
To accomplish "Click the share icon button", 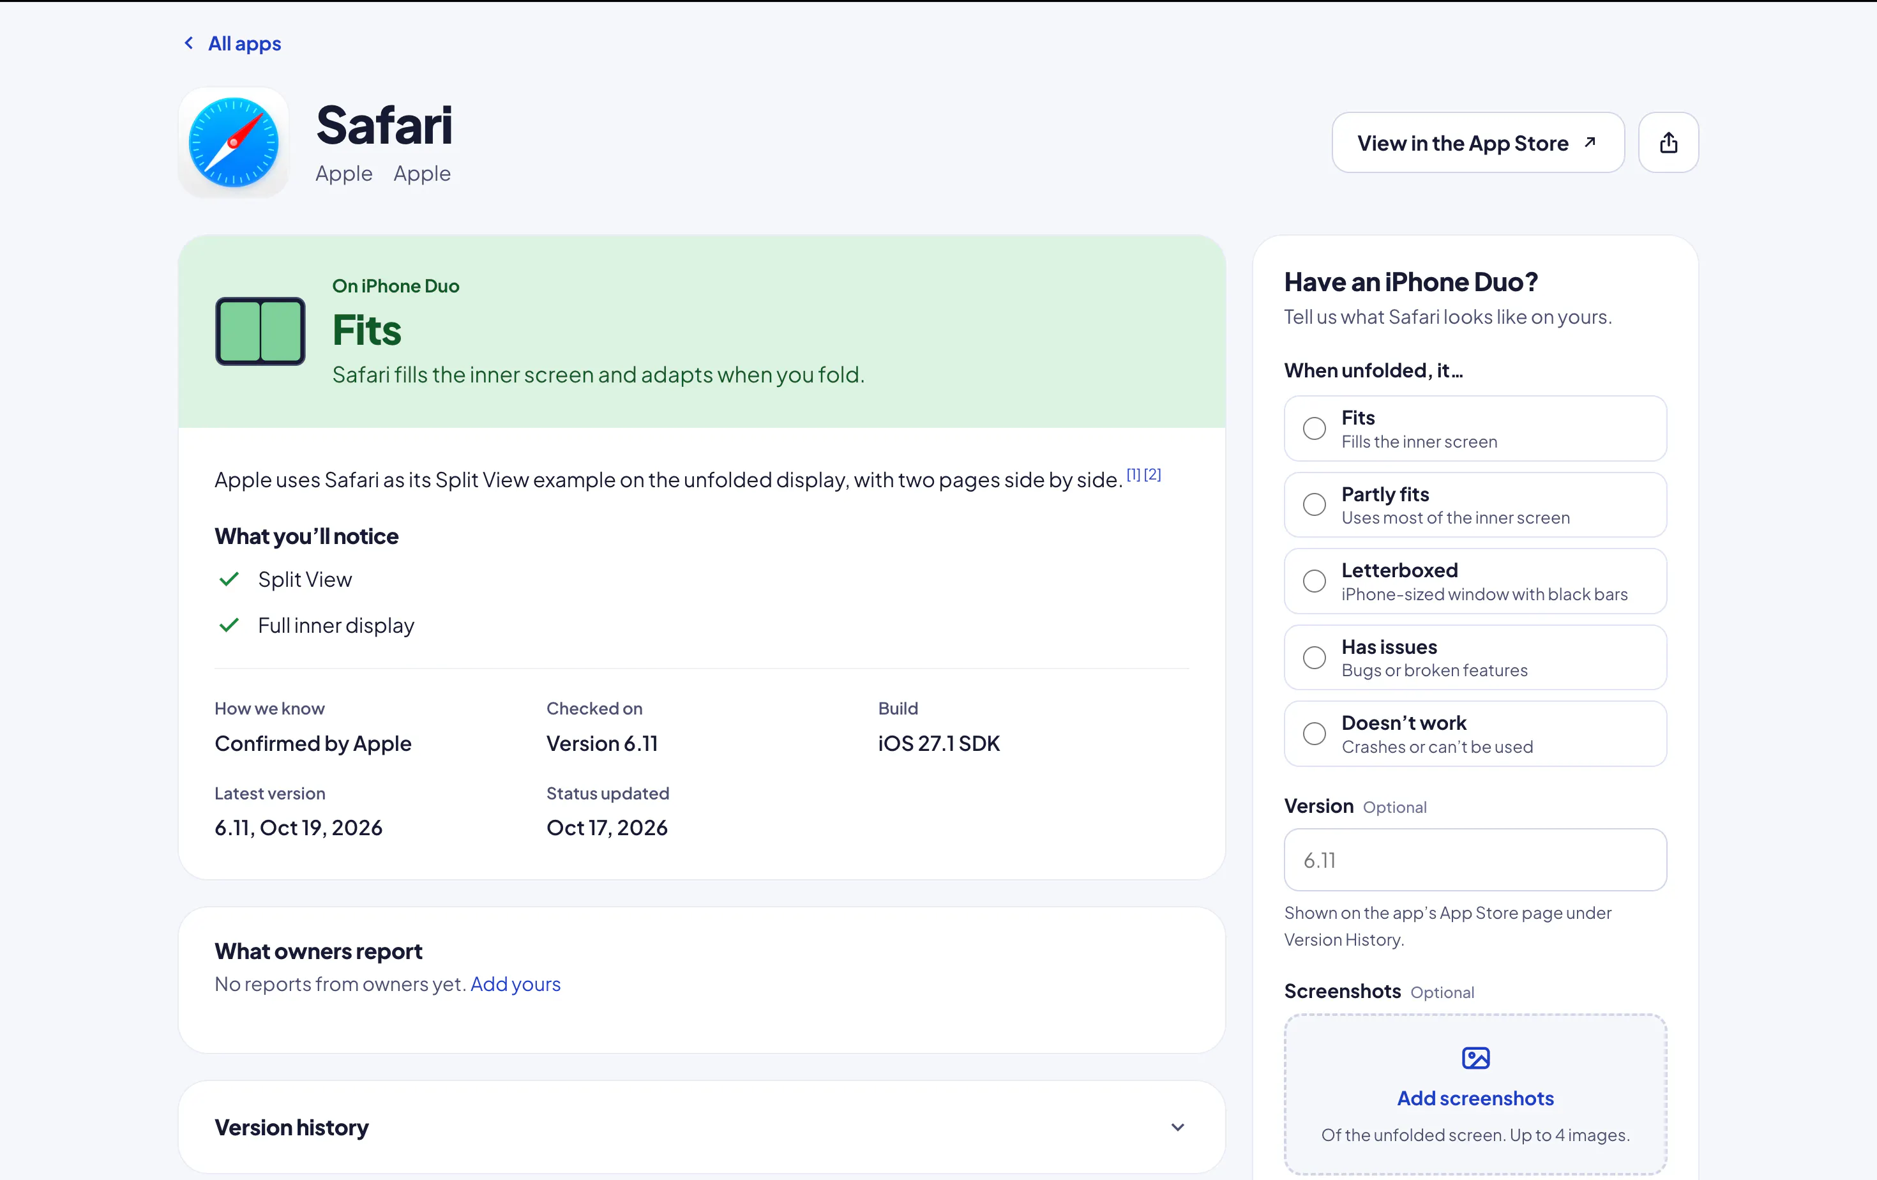I will click(1668, 142).
